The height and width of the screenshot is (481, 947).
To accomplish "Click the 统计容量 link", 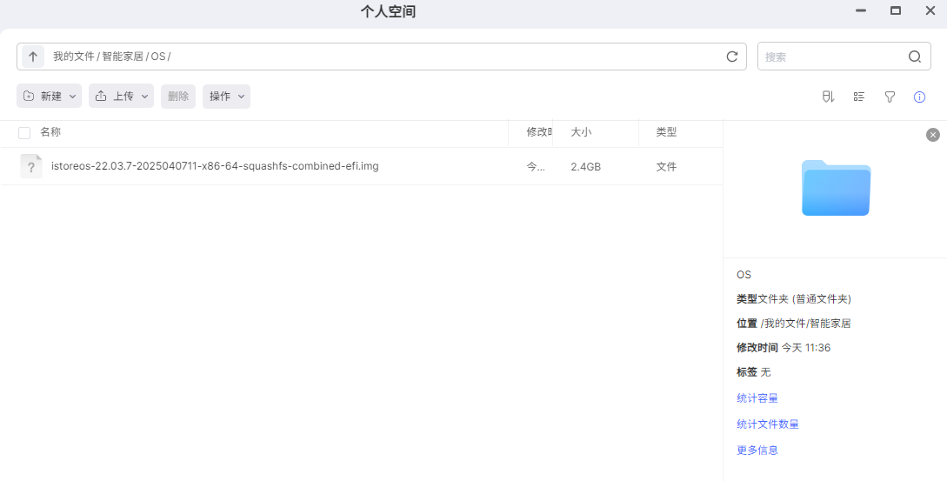I will (757, 398).
